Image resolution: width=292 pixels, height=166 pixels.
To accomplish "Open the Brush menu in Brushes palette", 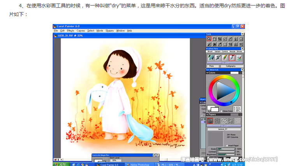I will [210, 51].
